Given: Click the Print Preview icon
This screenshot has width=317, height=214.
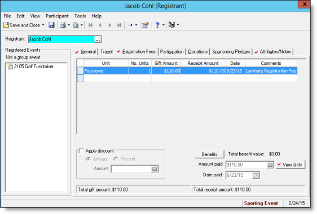Looking at the screenshot, I should pyautogui.click(x=76, y=25).
